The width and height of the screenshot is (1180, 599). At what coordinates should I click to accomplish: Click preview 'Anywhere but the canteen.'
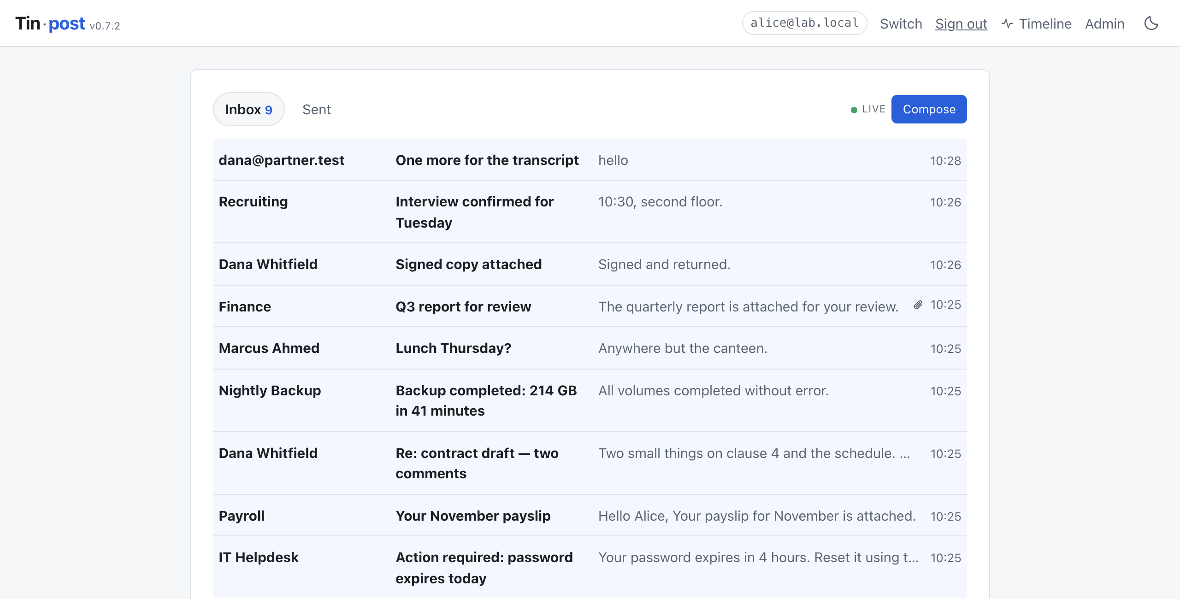[683, 348]
